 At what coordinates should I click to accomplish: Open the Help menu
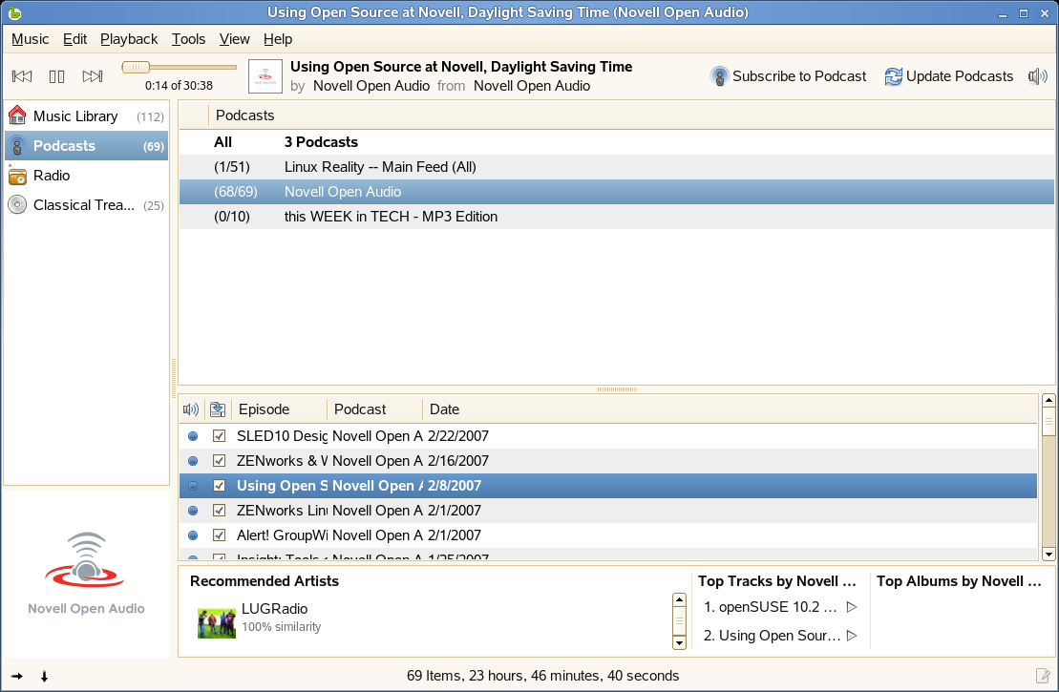[x=278, y=39]
